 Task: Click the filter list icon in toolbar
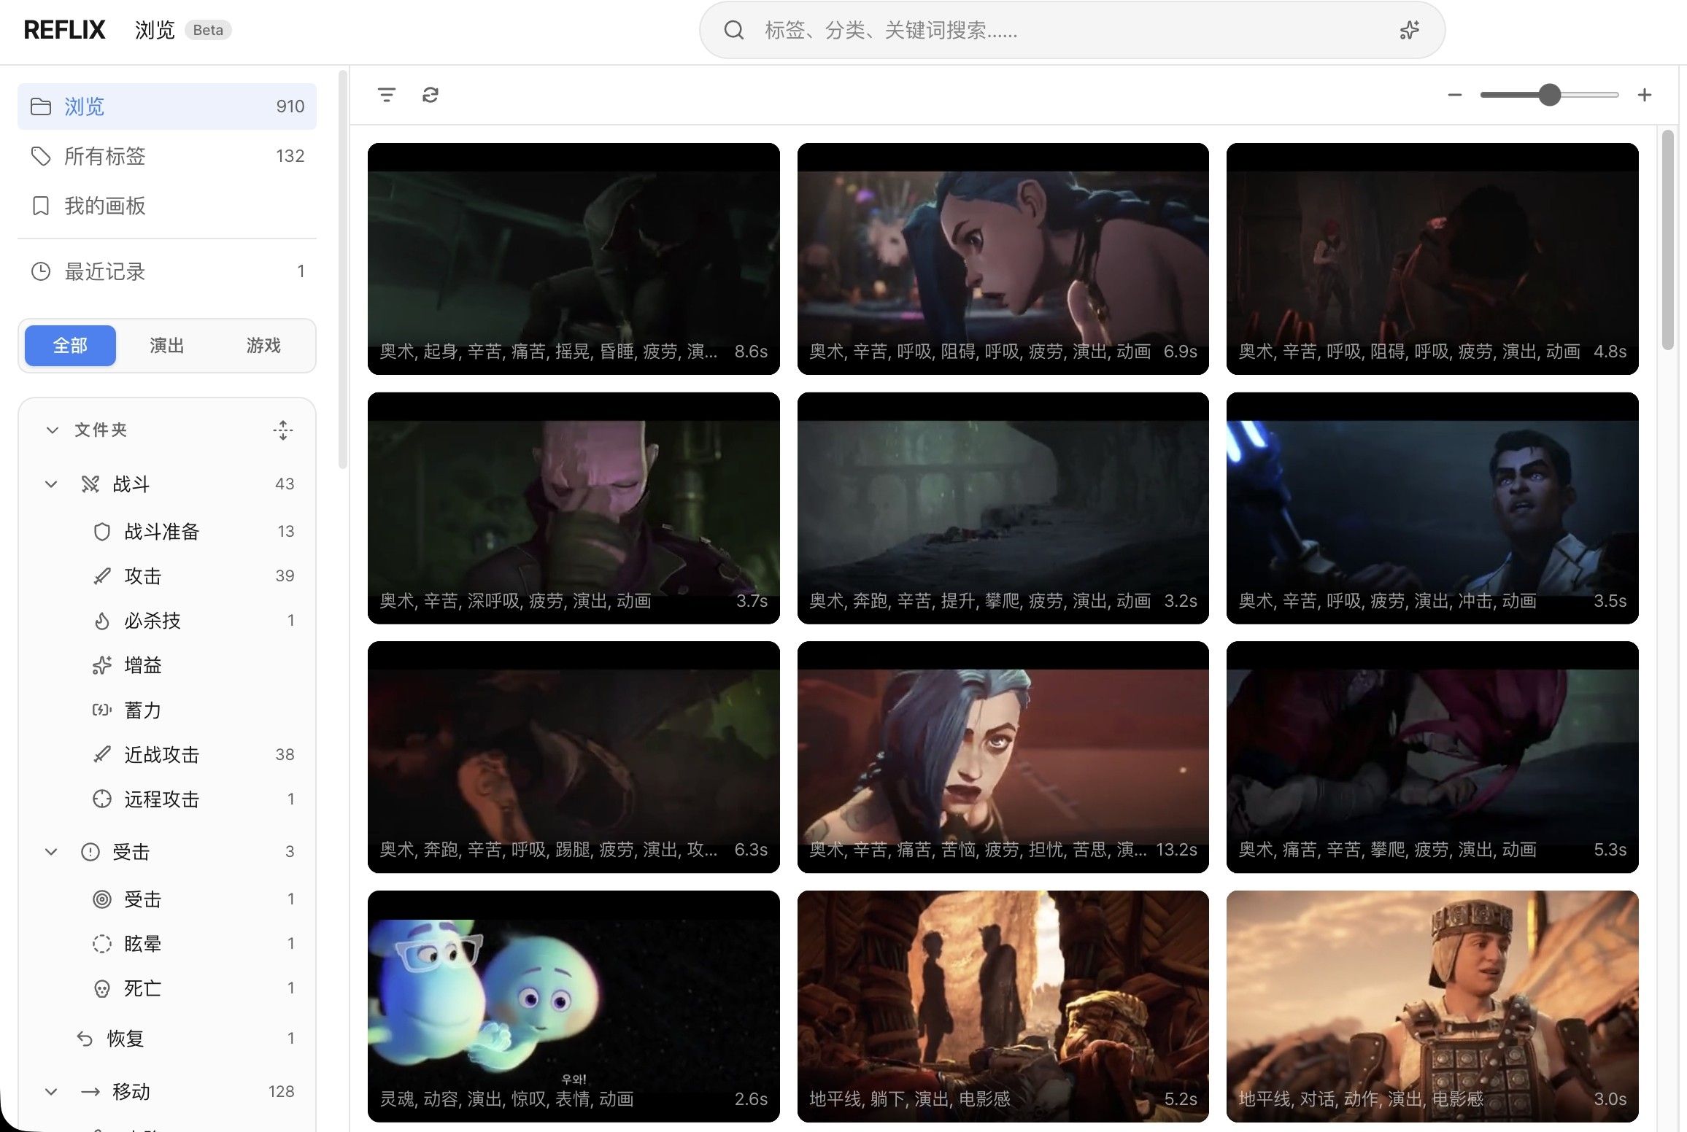pyautogui.click(x=387, y=95)
